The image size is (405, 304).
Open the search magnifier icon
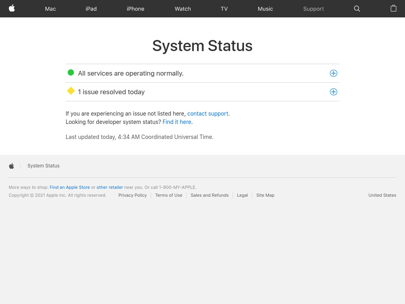pyautogui.click(x=357, y=9)
